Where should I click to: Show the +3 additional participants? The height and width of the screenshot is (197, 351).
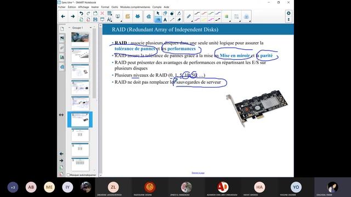pyautogui.click(x=13, y=187)
